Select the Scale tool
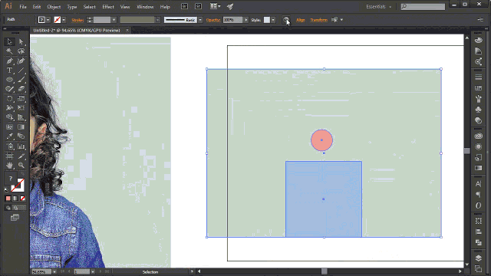Image resolution: width=491 pixels, height=276 pixels. point(21,99)
